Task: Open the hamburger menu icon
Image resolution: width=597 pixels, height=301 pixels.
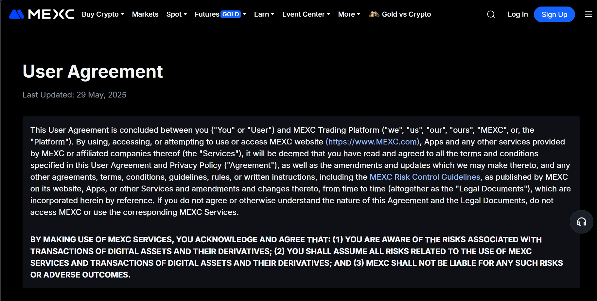Action: (x=588, y=14)
